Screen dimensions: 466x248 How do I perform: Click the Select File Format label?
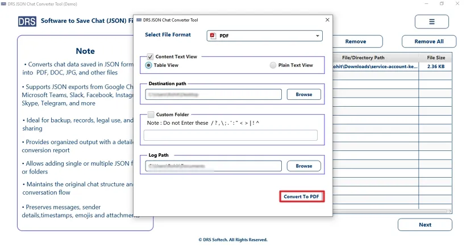pyautogui.click(x=168, y=35)
